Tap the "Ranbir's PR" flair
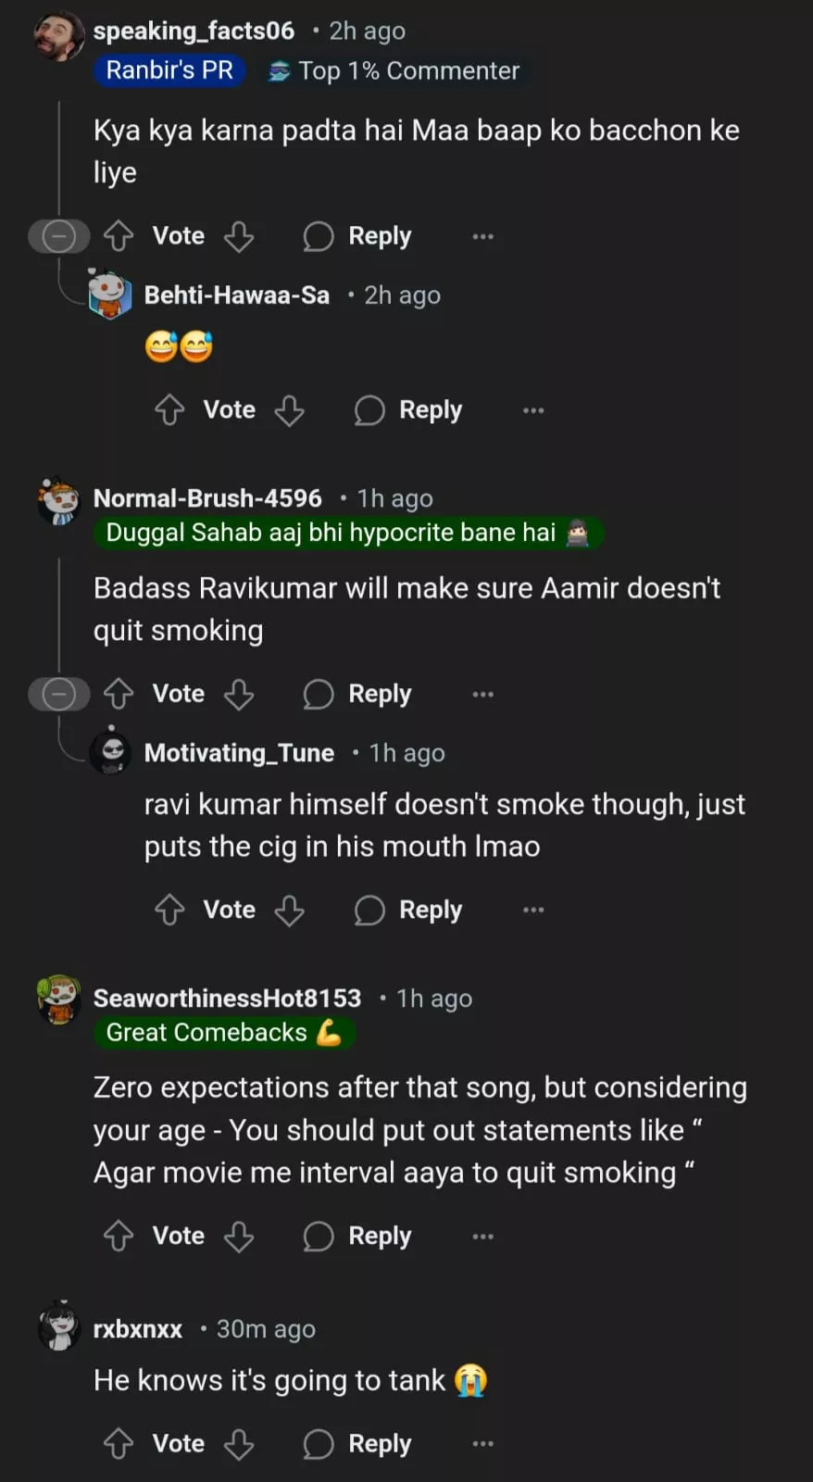Viewport: 813px width, 1482px height. pos(169,70)
